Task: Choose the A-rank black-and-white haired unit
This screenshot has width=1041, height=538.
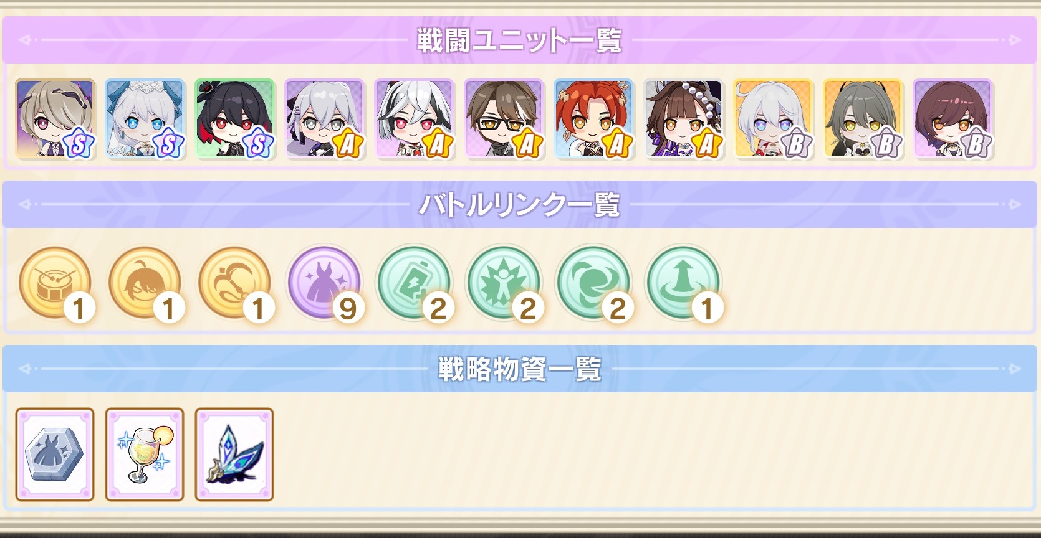Action: coord(415,119)
